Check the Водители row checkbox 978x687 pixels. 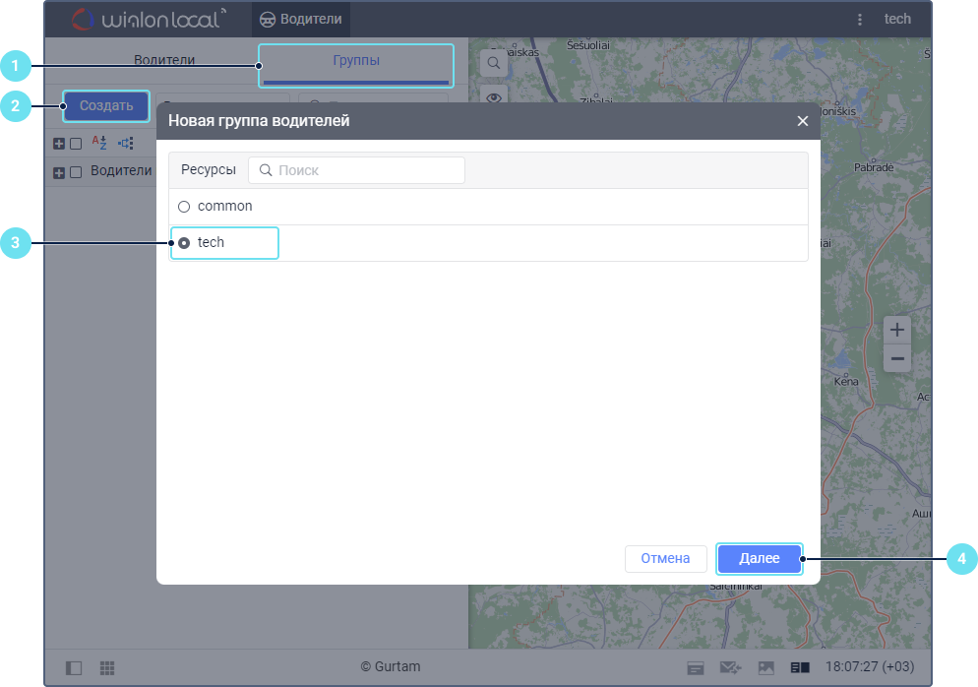tap(76, 172)
